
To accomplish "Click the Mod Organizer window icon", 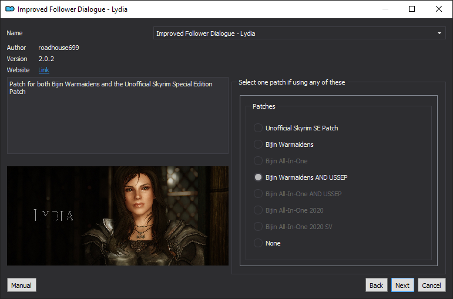I will 10,9.
